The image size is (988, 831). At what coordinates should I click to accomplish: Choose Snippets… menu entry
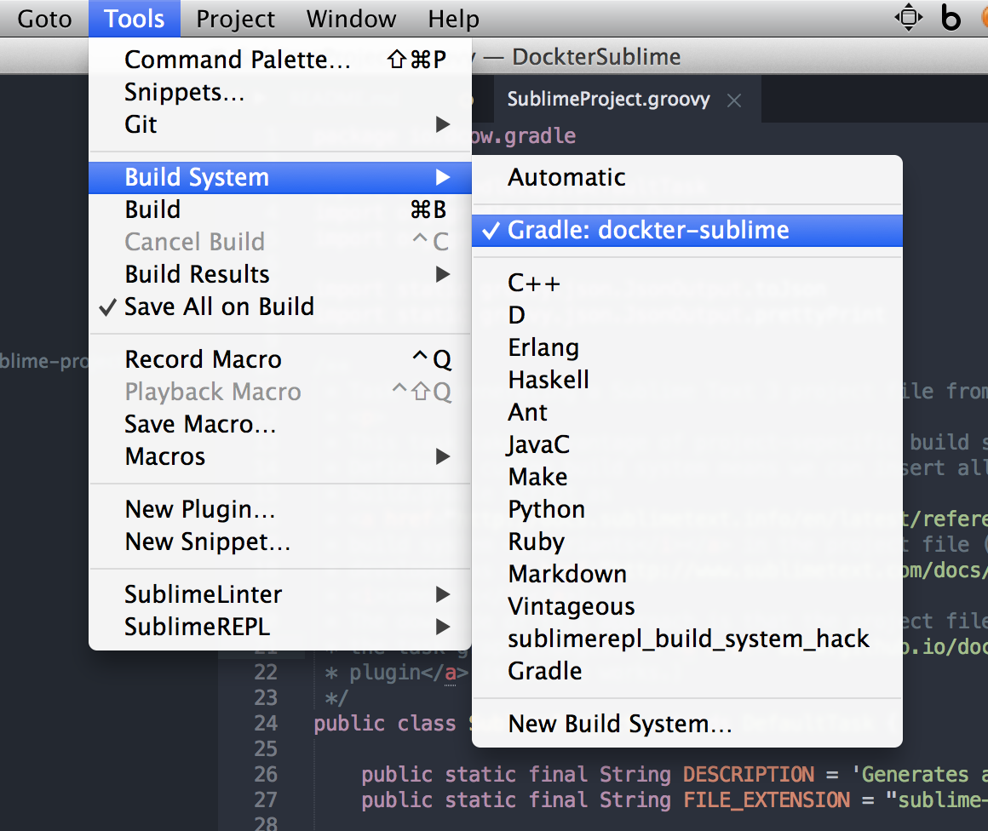click(x=279, y=92)
